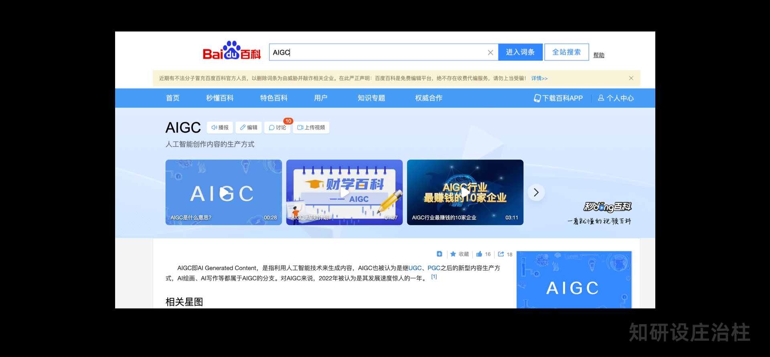Click the blue plus icon beside 收藏
770x357 pixels.
440,254
